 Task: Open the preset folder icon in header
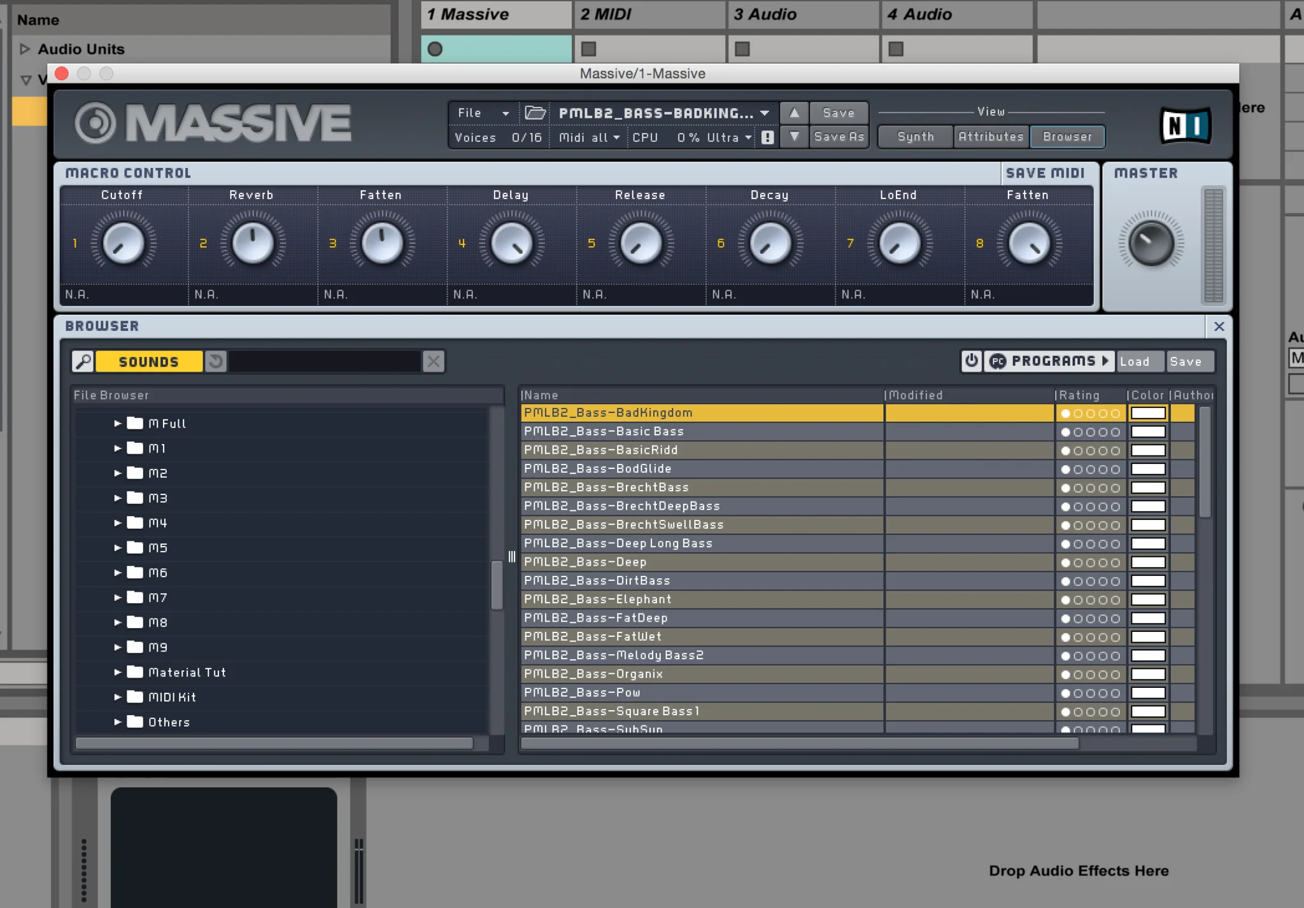pos(535,113)
